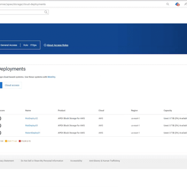Click the us-east-1 region for RobDeploy03
Image resolution: width=187 pixels, height=187 pixels.
pyautogui.click(x=135, y=126)
